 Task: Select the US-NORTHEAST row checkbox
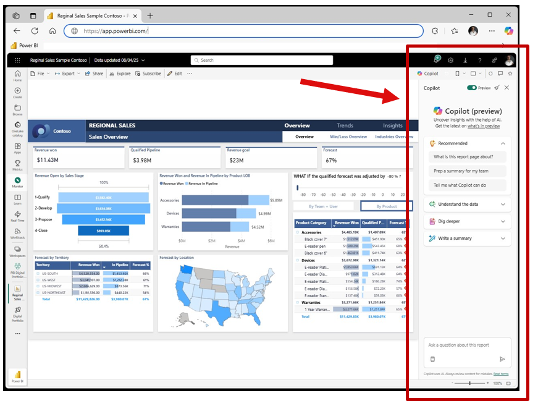[x=38, y=293]
